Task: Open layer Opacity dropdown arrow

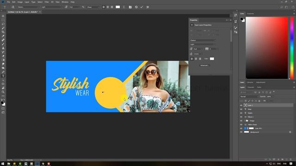Action: point(273,96)
